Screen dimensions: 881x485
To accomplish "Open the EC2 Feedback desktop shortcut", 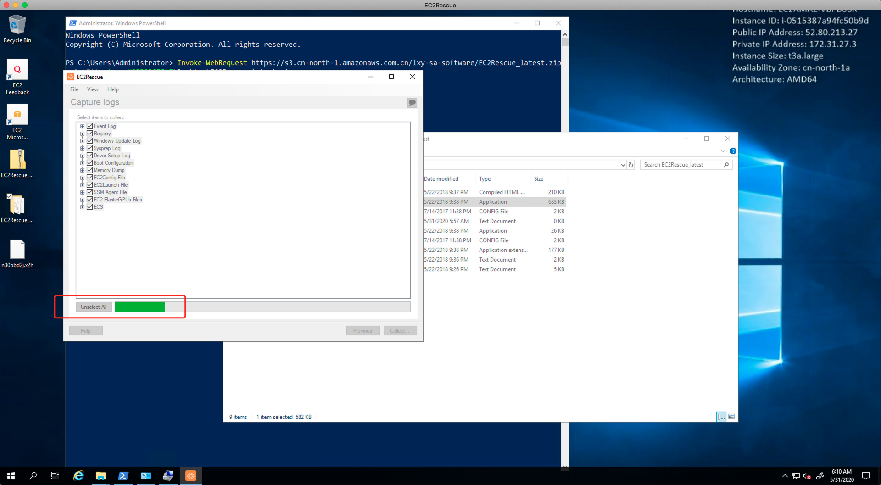I will pyautogui.click(x=17, y=77).
